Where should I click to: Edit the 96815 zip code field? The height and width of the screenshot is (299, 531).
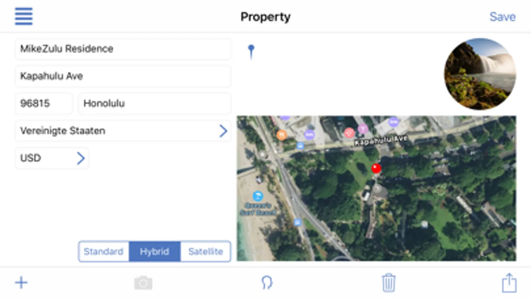pyautogui.click(x=44, y=104)
